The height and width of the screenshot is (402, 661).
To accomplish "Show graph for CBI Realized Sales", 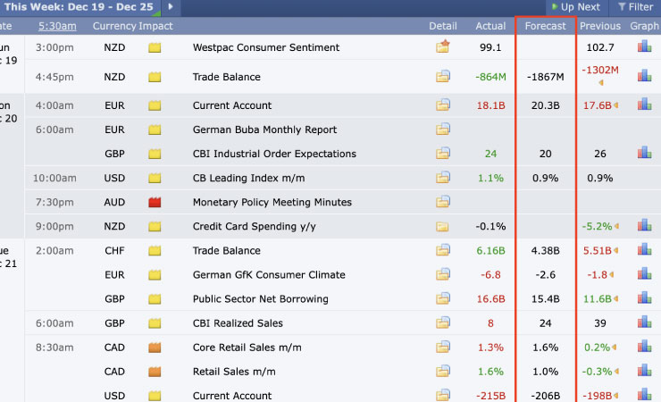I will [x=645, y=322].
